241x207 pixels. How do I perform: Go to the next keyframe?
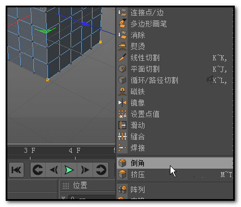(100, 170)
